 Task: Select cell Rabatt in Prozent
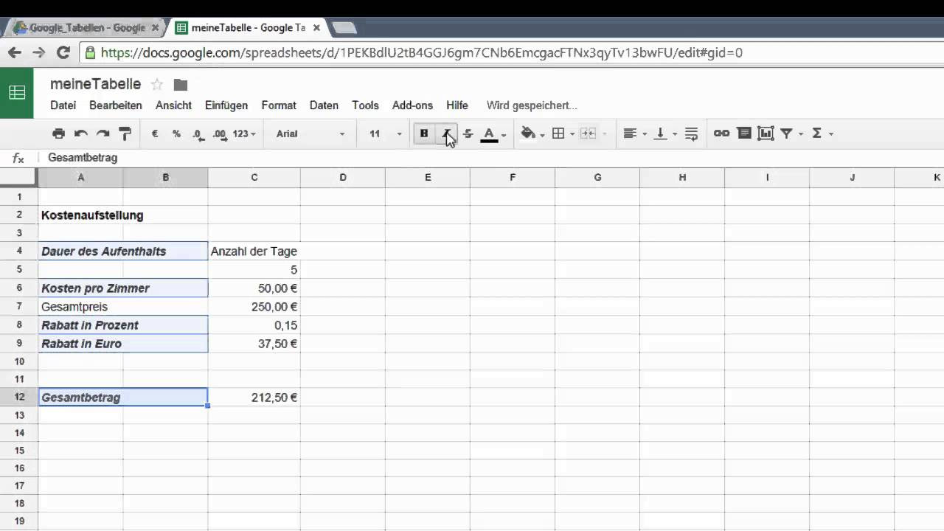[123, 324]
